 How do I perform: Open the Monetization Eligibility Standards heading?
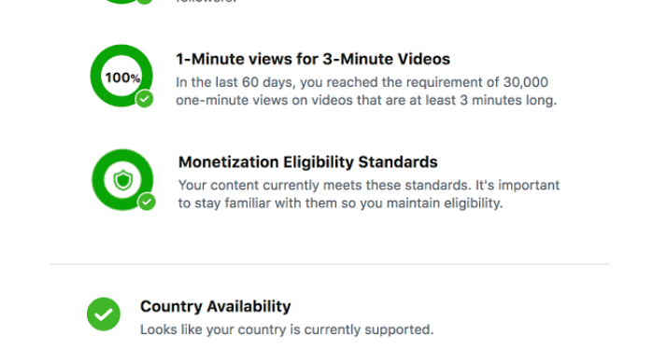[x=307, y=162]
